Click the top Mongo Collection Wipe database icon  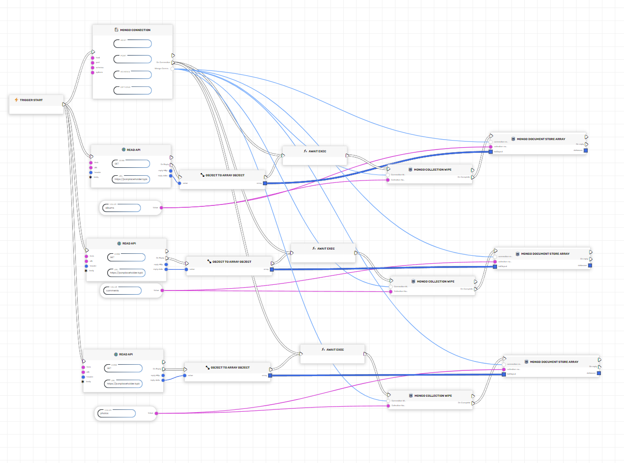click(411, 170)
